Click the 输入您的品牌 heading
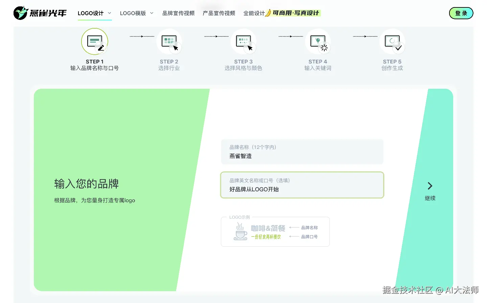Viewport: 487px width, 303px height. coord(87,184)
